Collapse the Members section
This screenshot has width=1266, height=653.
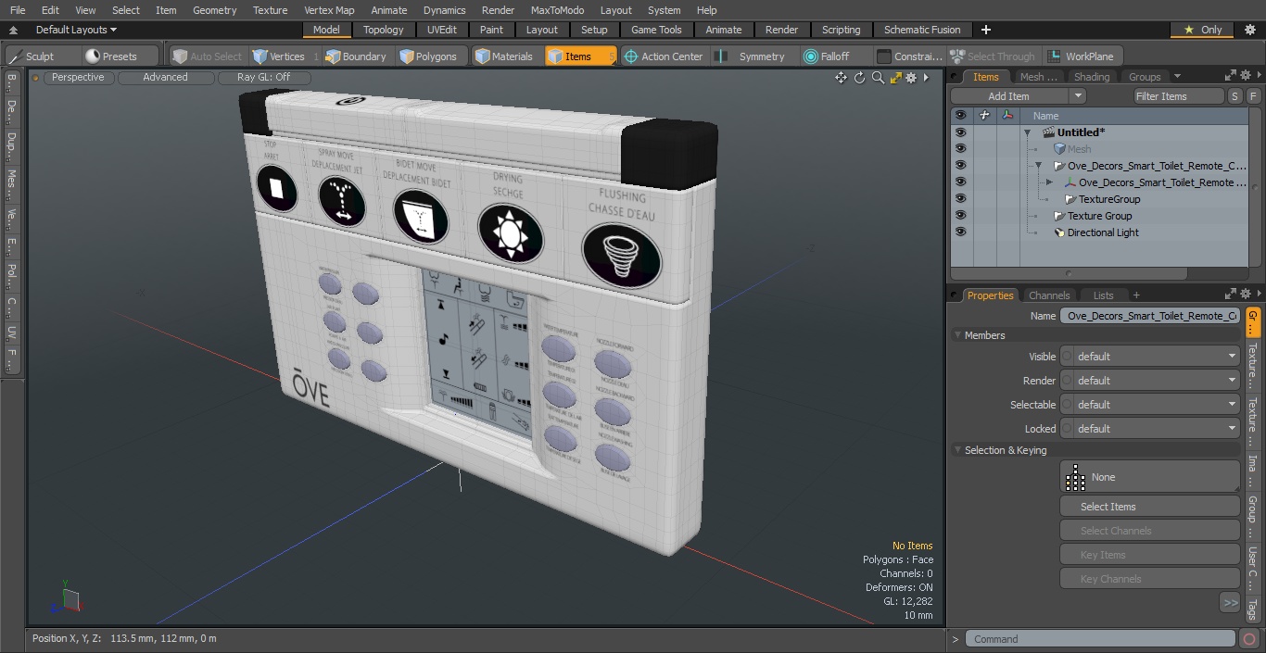click(x=957, y=335)
